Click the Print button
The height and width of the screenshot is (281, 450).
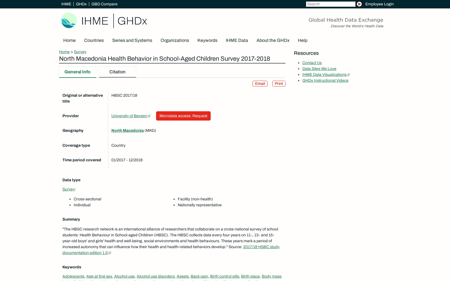279,83
